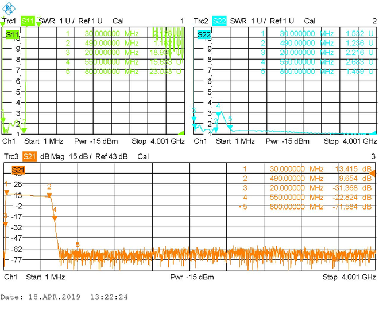Image resolution: width=379 pixels, height=311 pixels.
Task: Select marker 2 triangle on S21 trace
Action: click(x=49, y=195)
